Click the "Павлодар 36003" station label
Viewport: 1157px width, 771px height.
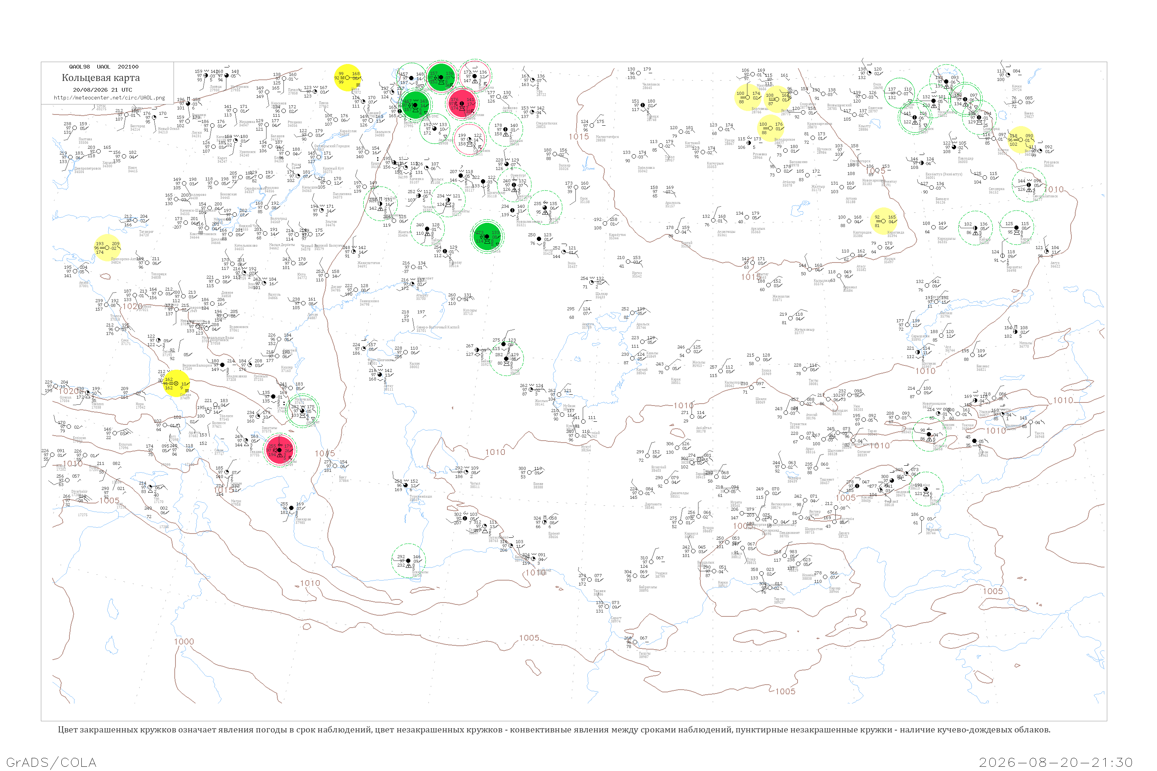point(966,160)
